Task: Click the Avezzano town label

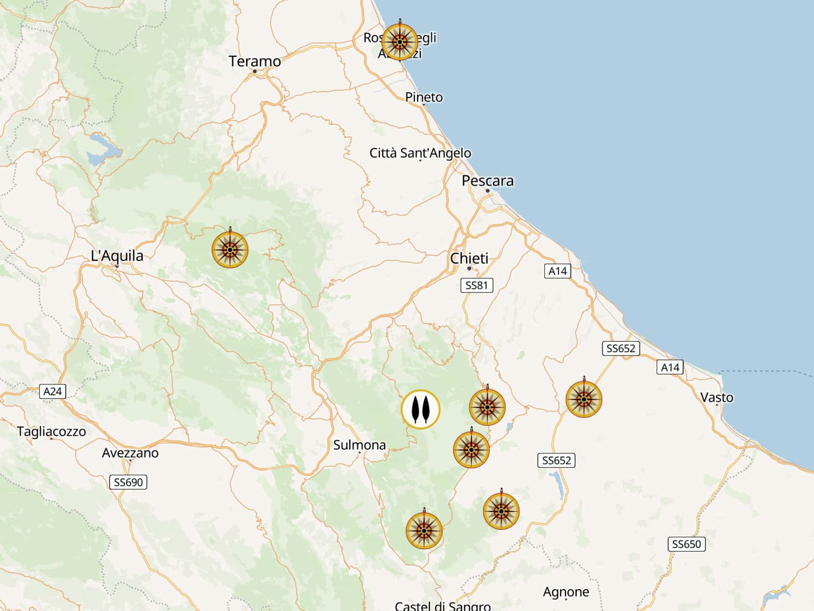Action: click(x=130, y=453)
